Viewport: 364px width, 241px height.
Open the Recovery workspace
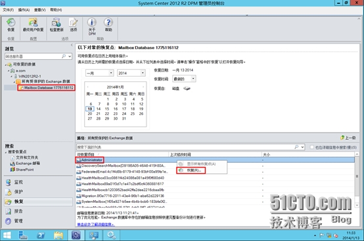38,202
